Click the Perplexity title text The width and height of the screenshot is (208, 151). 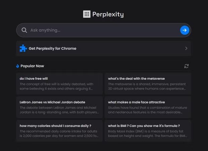tap(108, 14)
